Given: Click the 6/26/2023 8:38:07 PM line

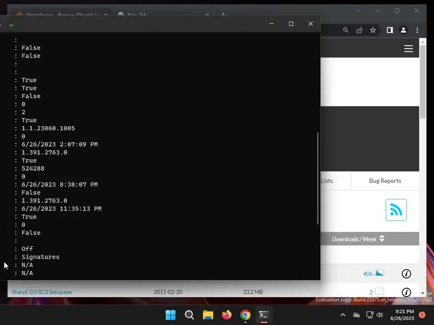Looking at the screenshot, I should [x=59, y=185].
